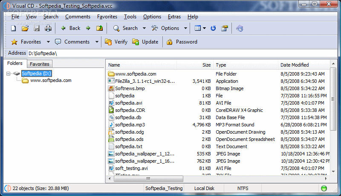Viewport: 341px width, 196px height.
Task: Select Softpedia (D:) drive in tree
Action: point(36,73)
